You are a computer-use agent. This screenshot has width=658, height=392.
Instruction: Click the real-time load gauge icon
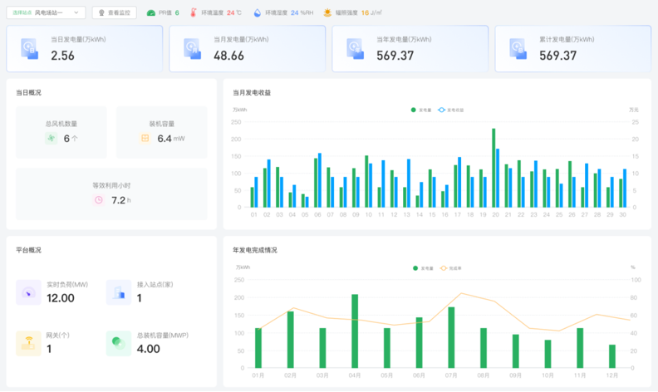pyautogui.click(x=28, y=292)
